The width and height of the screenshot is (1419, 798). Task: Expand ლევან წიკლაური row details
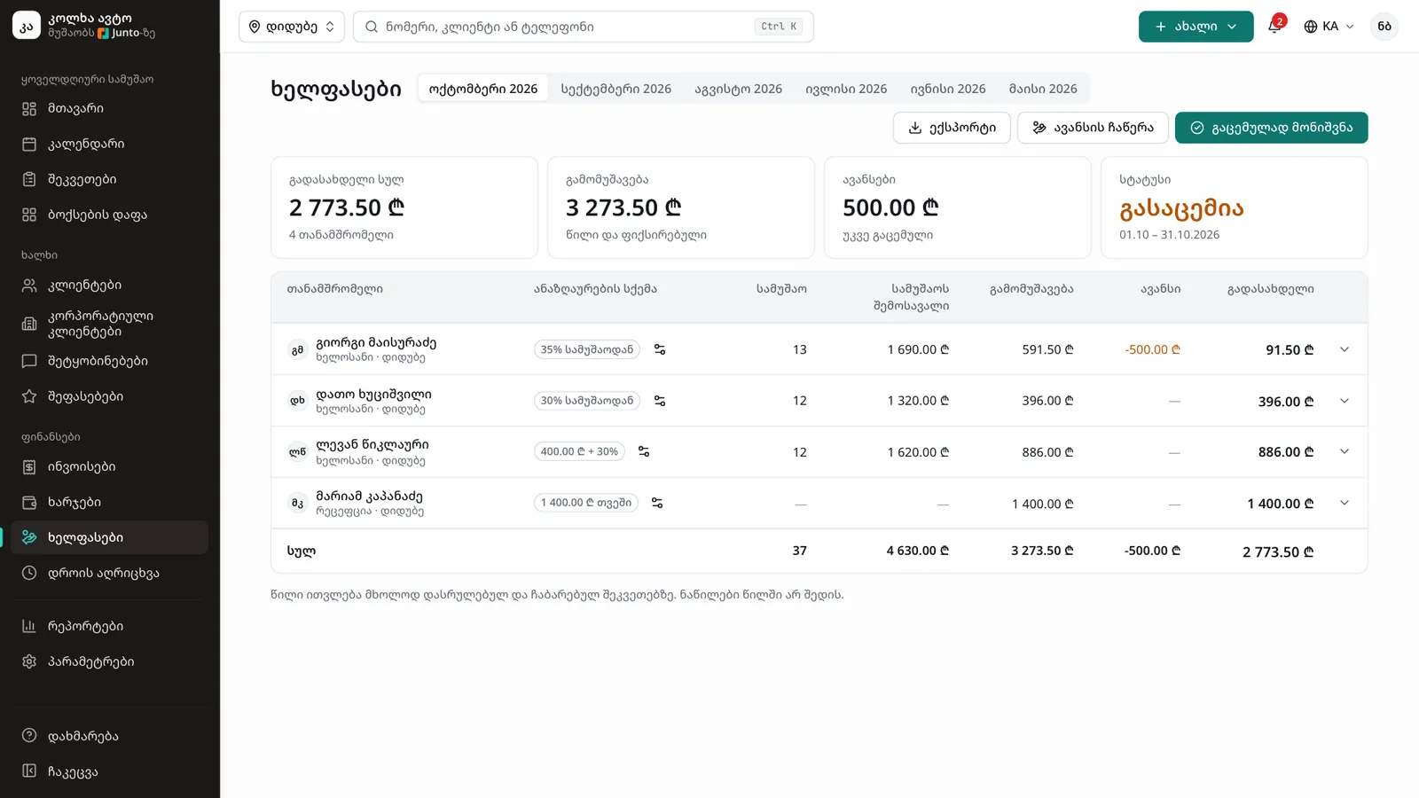[1345, 451]
